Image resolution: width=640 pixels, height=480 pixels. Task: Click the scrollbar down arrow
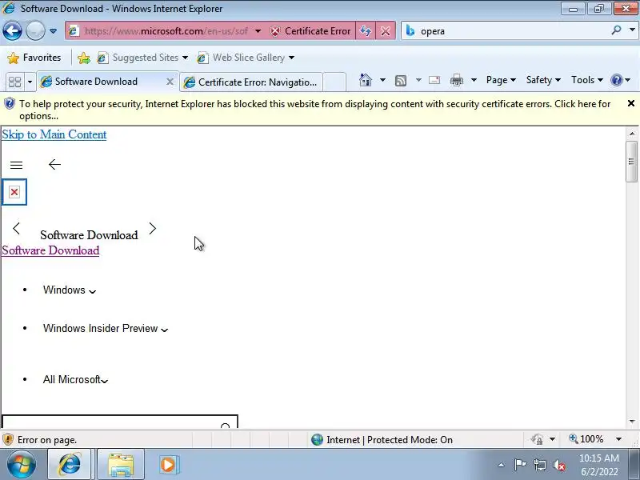tap(631, 422)
